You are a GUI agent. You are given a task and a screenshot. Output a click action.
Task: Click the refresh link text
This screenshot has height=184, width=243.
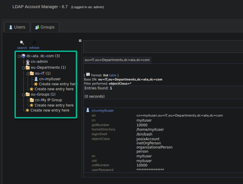pyautogui.click(x=34, y=48)
